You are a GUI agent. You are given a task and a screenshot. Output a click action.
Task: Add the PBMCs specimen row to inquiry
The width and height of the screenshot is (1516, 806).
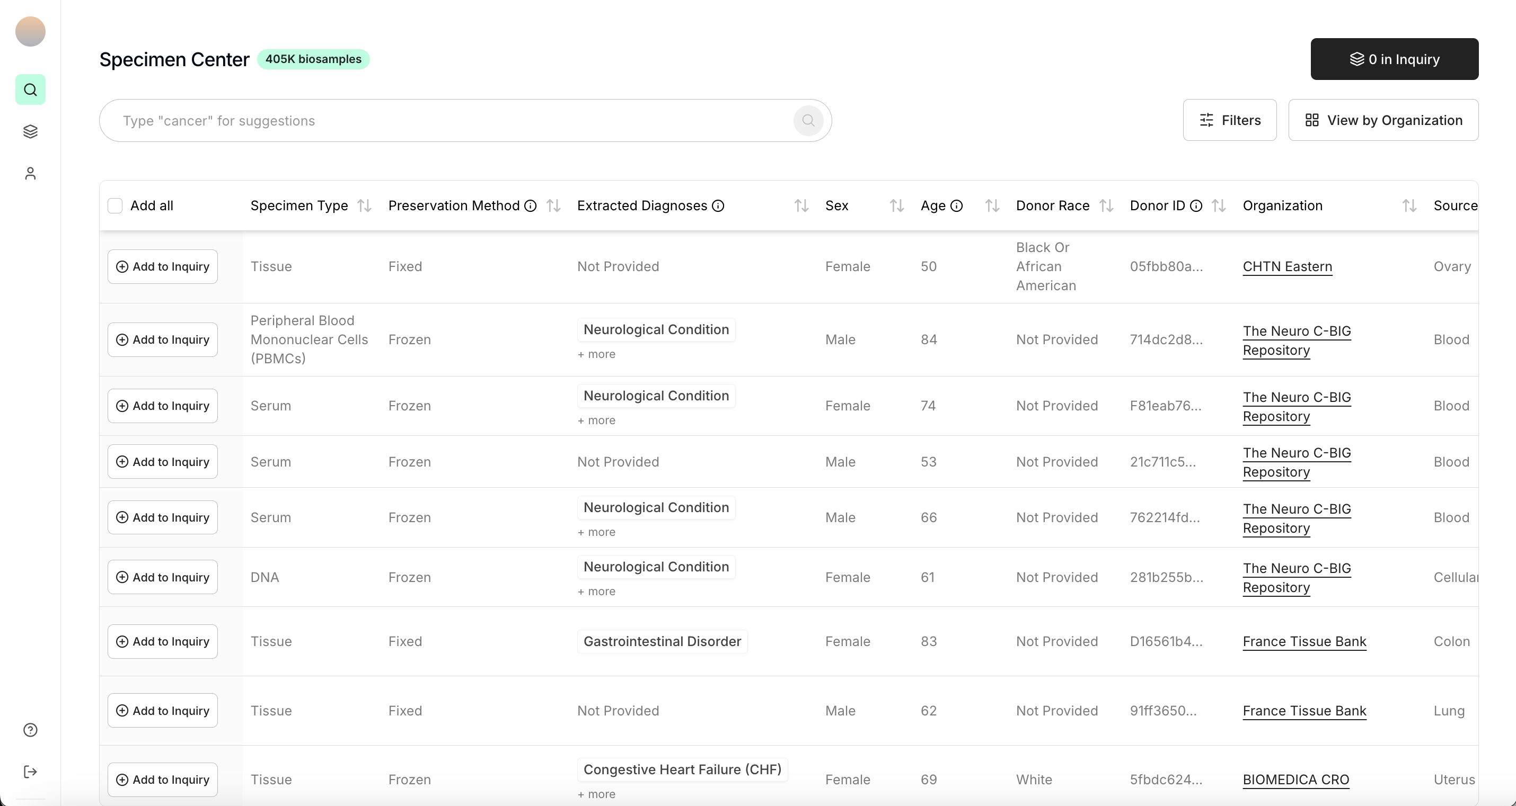[x=162, y=340]
